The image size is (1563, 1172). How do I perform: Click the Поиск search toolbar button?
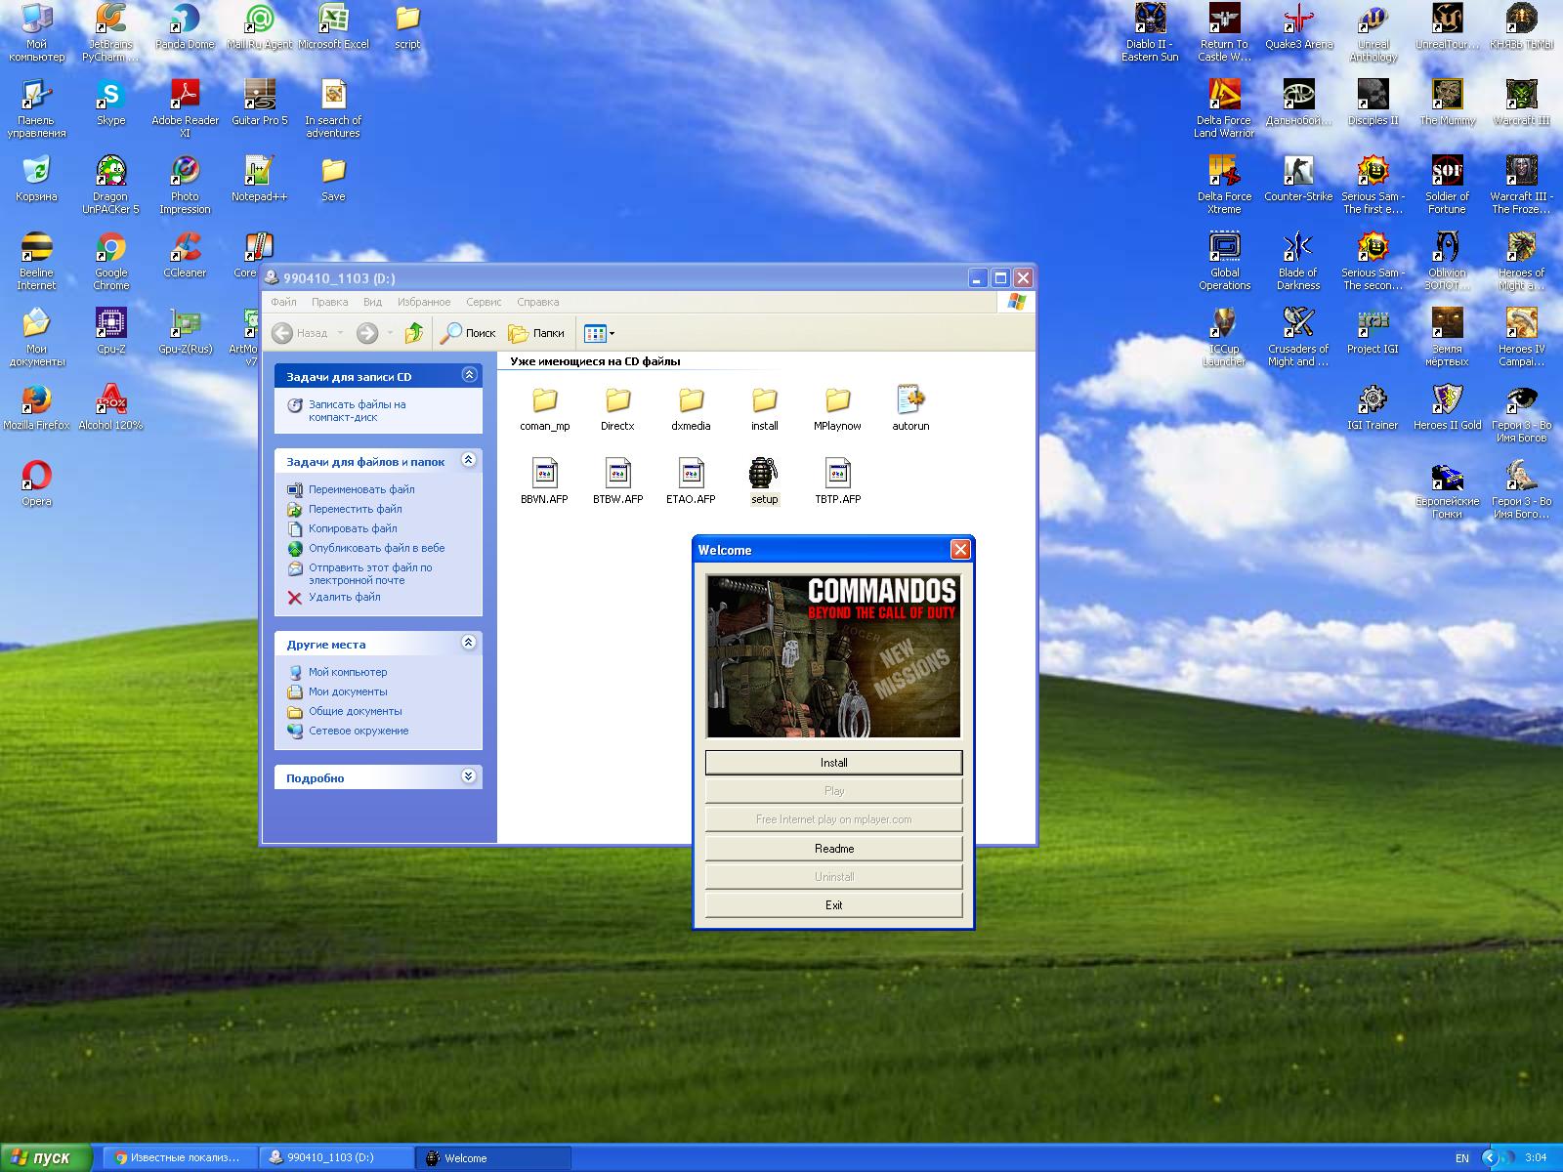pos(468,333)
